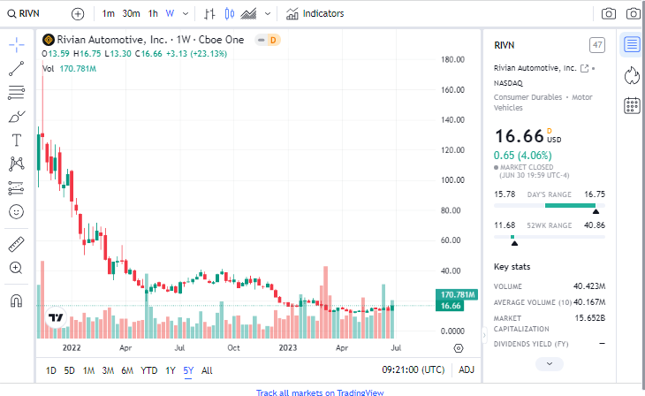Open the Indicators menu

tap(315, 13)
